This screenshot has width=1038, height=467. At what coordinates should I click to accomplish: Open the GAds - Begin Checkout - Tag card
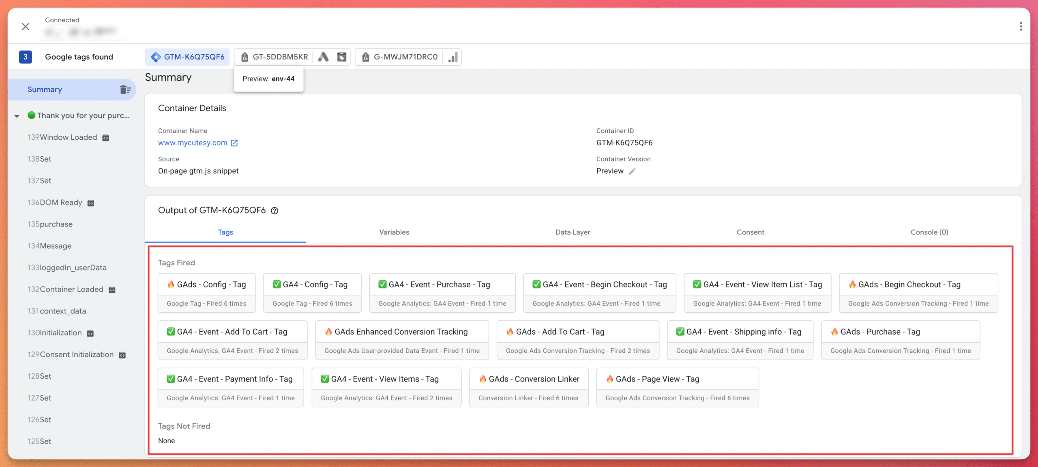tap(918, 293)
